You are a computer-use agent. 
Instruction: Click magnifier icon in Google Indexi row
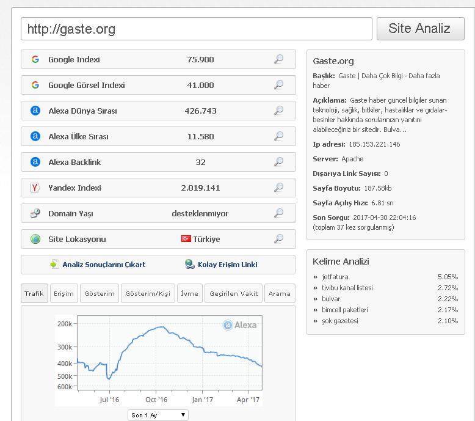(278, 59)
